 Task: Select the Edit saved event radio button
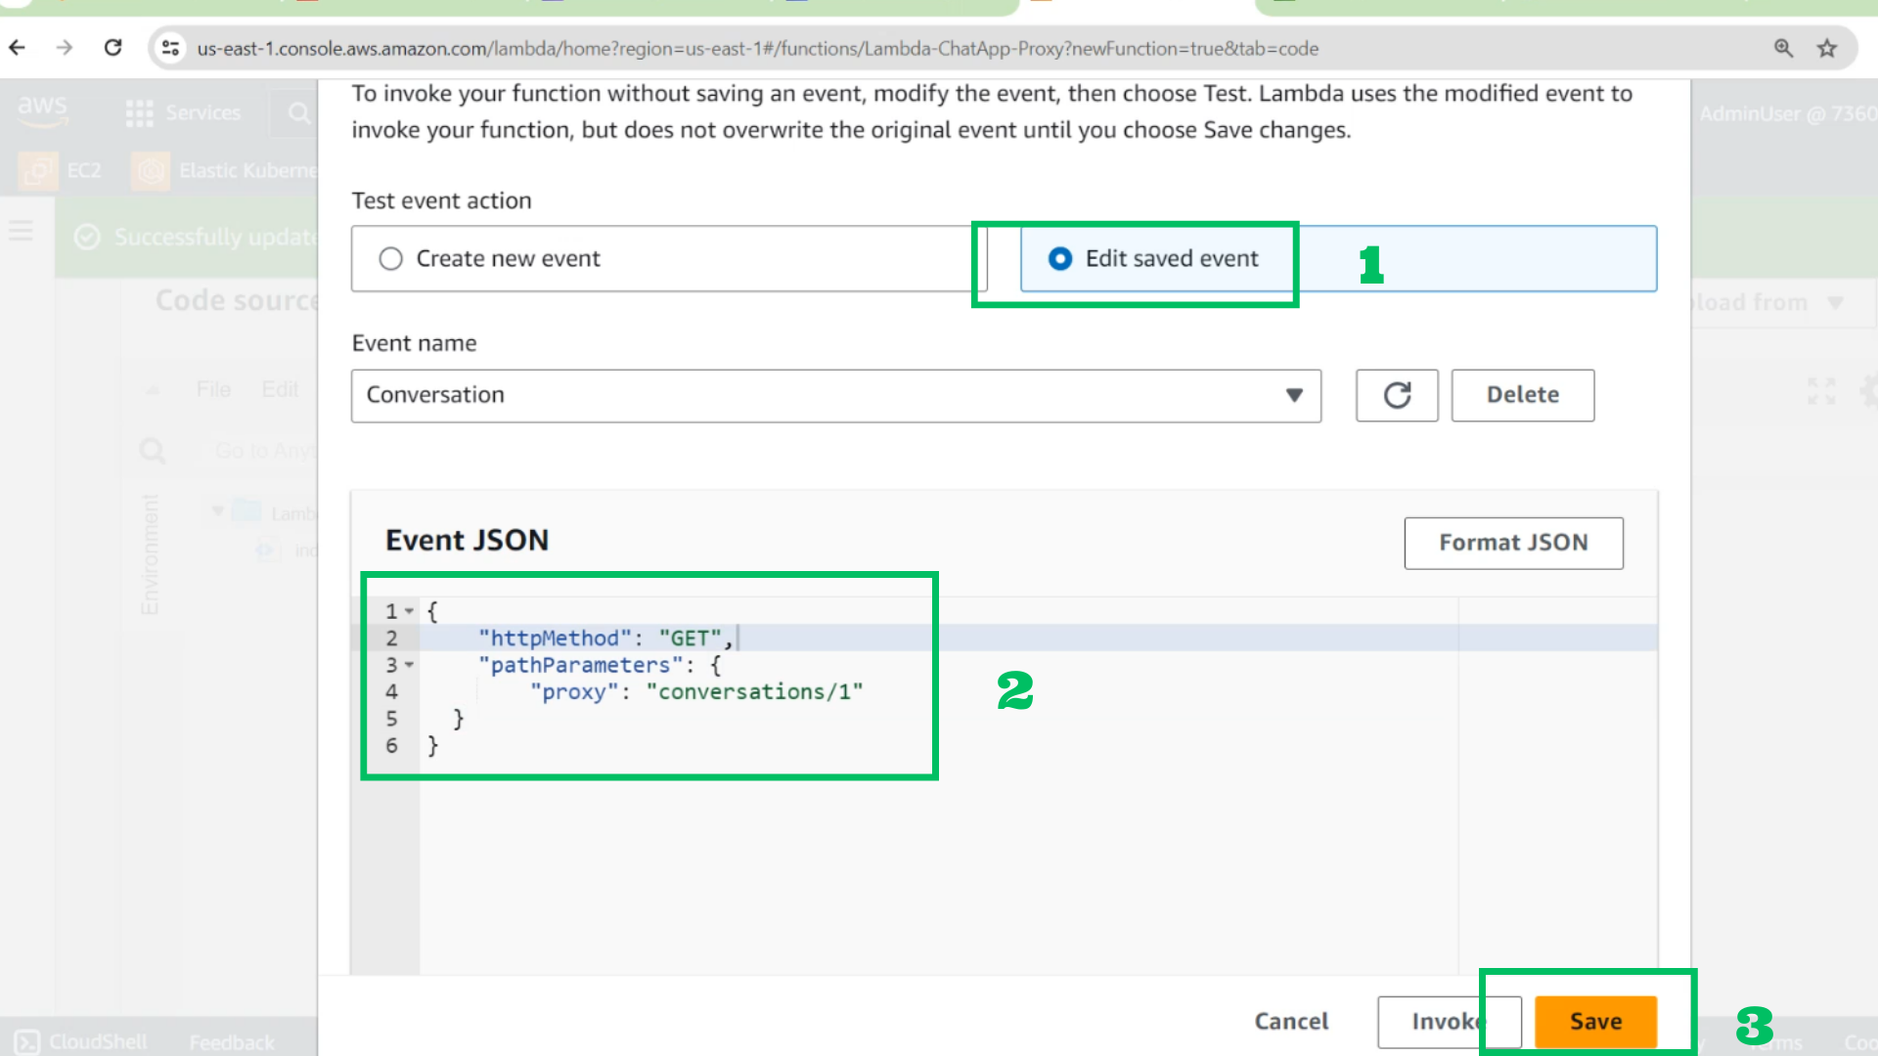tap(1060, 258)
